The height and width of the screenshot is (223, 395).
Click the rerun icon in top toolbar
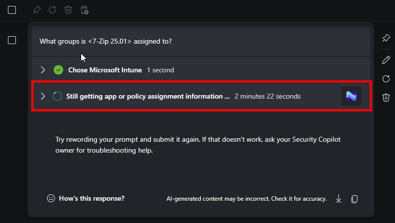pos(52,10)
